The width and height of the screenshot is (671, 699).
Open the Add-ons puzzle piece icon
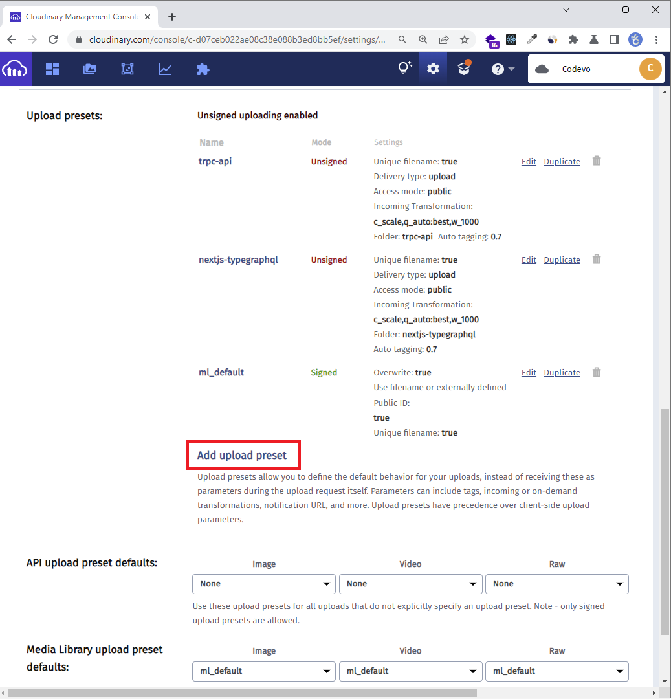[203, 69]
